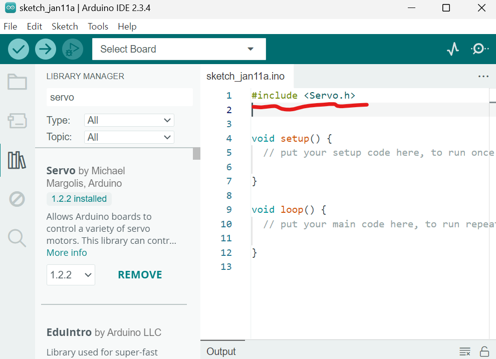Screen dimensions: 496x359
Task: Open the Serial Plotter icon
Action: pyautogui.click(x=453, y=49)
